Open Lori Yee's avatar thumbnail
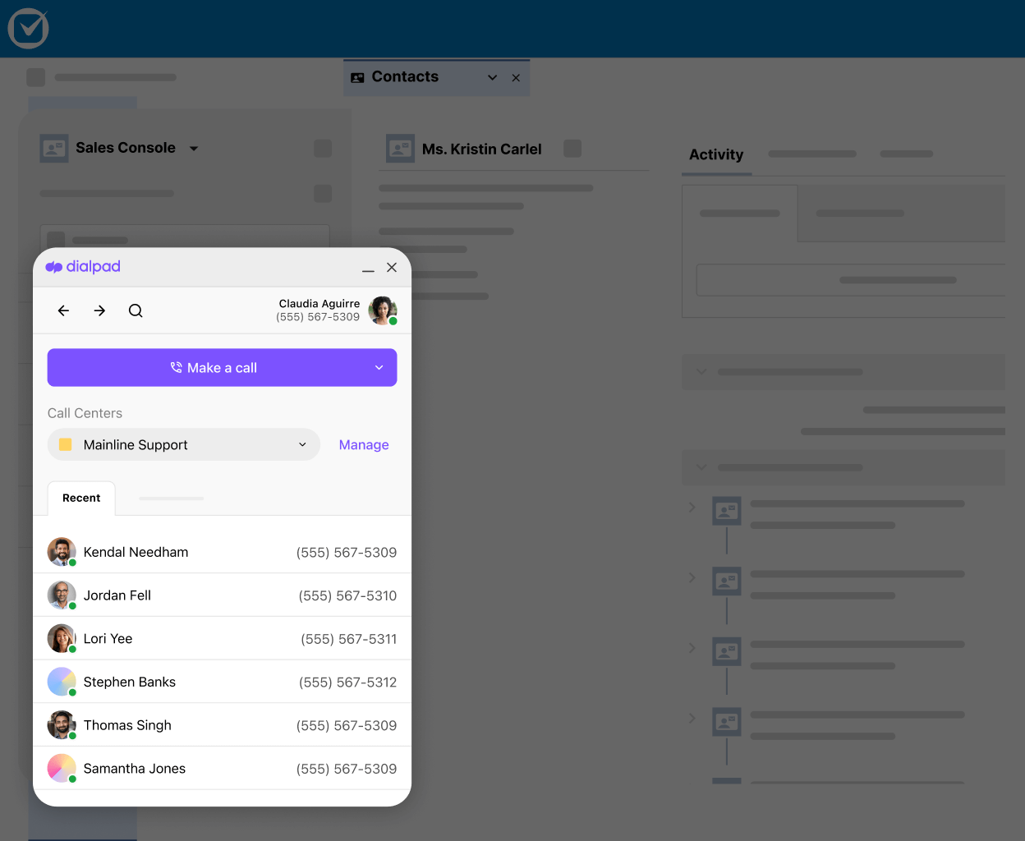This screenshot has height=841, width=1025. [x=62, y=638]
